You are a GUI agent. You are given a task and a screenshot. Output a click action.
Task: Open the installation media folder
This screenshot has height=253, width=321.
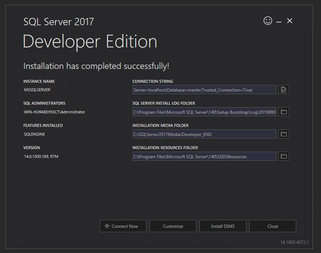pyautogui.click(x=284, y=134)
